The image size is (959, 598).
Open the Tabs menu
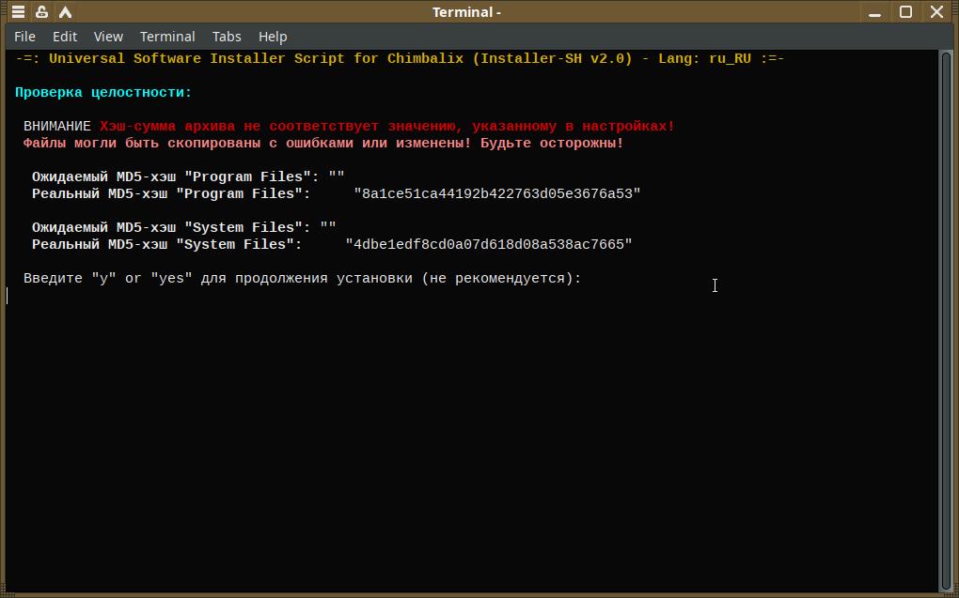pyautogui.click(x=227, y=37)
